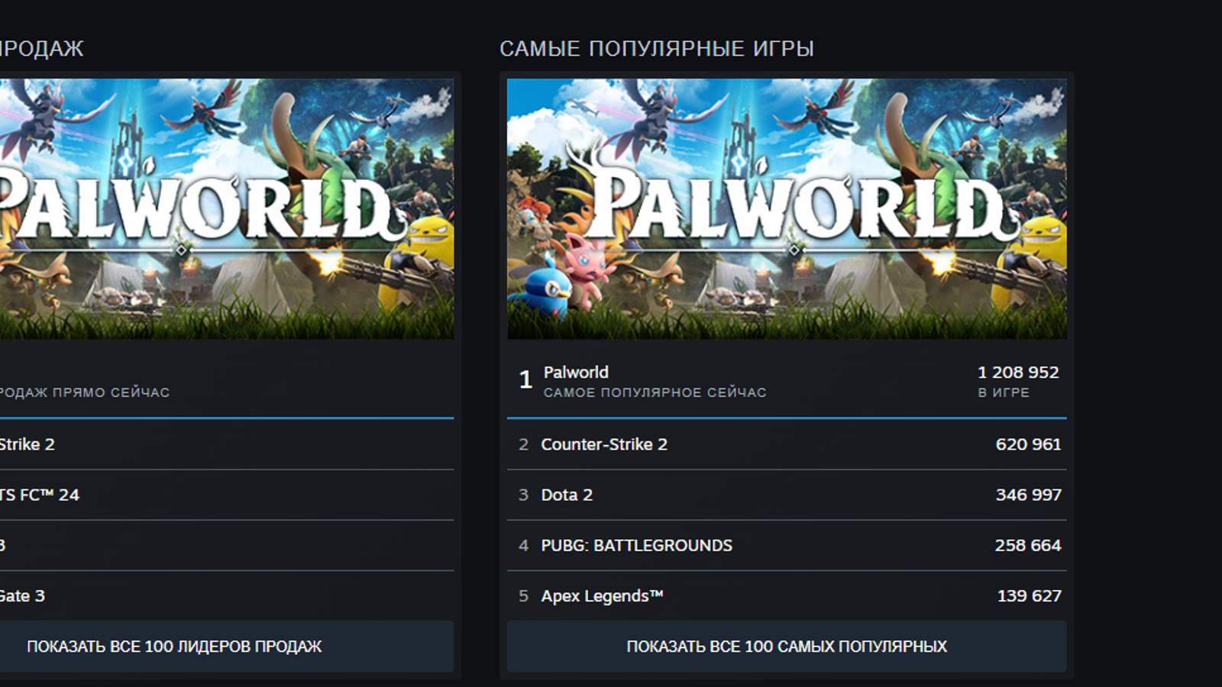This screenshot has height=687, width=1222.
Task: Open the 'Gate 3' top seller row
Action: click(x=227, y=595)
